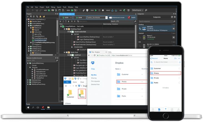Click Undo arrow in test suite toolbar
Image resolution: width=204 pixels, height=122 pixels.
[x=72, y=21]
